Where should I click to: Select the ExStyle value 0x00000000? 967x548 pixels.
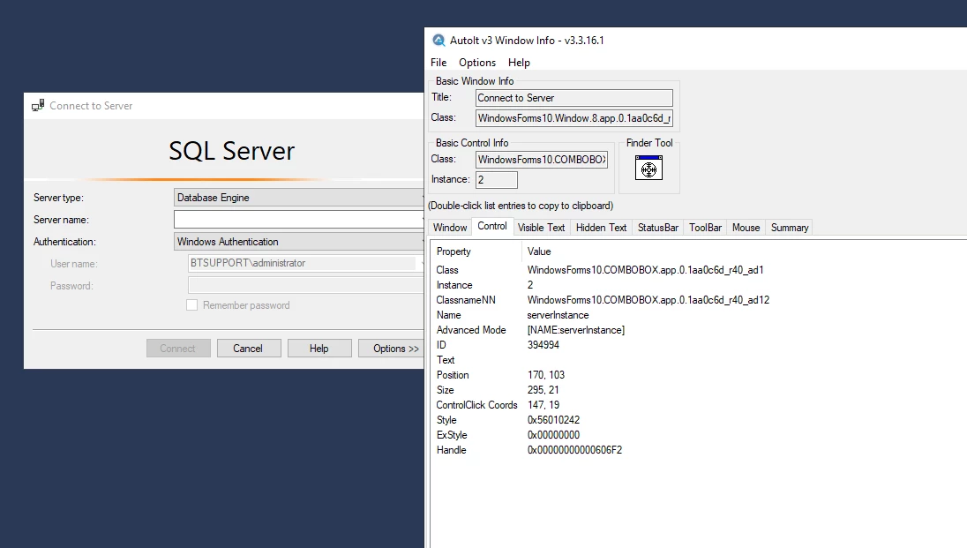point(553,435)
